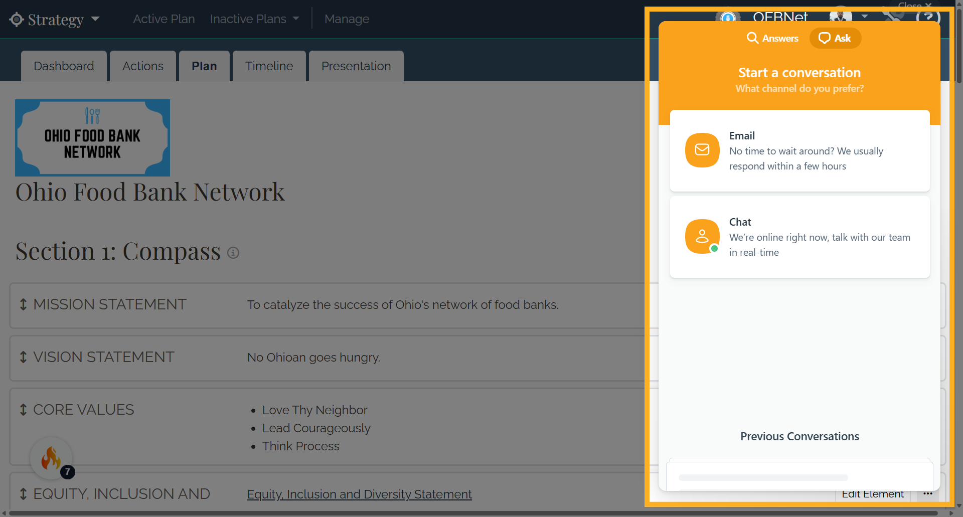This screenshot has width=963, height=517.
Task: Click the Answers magnifier icon
Action: pyautogui.click(x=752, y=38)
